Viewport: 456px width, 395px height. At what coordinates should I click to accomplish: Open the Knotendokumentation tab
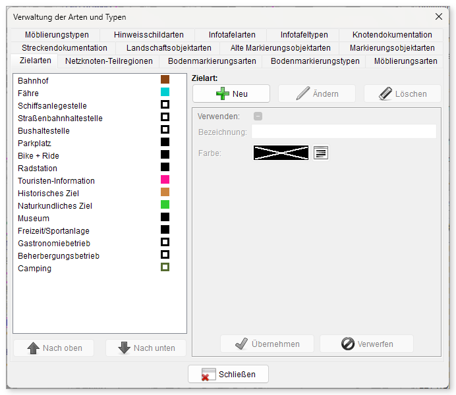392,35
